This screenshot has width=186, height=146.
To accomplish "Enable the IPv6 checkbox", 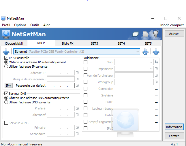I will (x=86, y=128).
